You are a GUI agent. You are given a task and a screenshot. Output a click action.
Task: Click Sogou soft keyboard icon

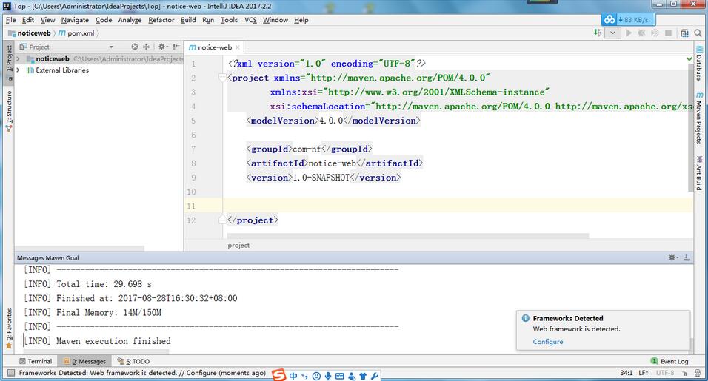point(340,376)
